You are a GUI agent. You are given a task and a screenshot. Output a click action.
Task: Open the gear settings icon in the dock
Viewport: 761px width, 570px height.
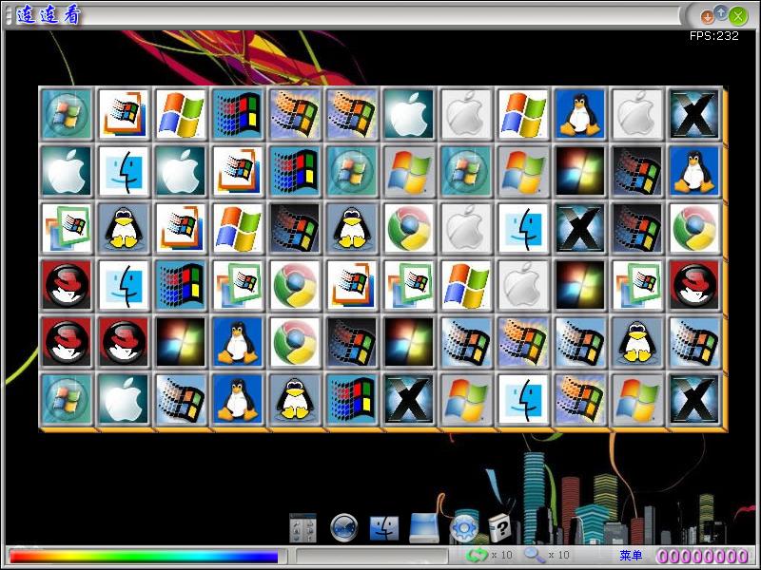click(x=464, y=528)
